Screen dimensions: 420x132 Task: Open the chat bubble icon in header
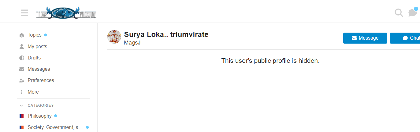tap(412, 13)
